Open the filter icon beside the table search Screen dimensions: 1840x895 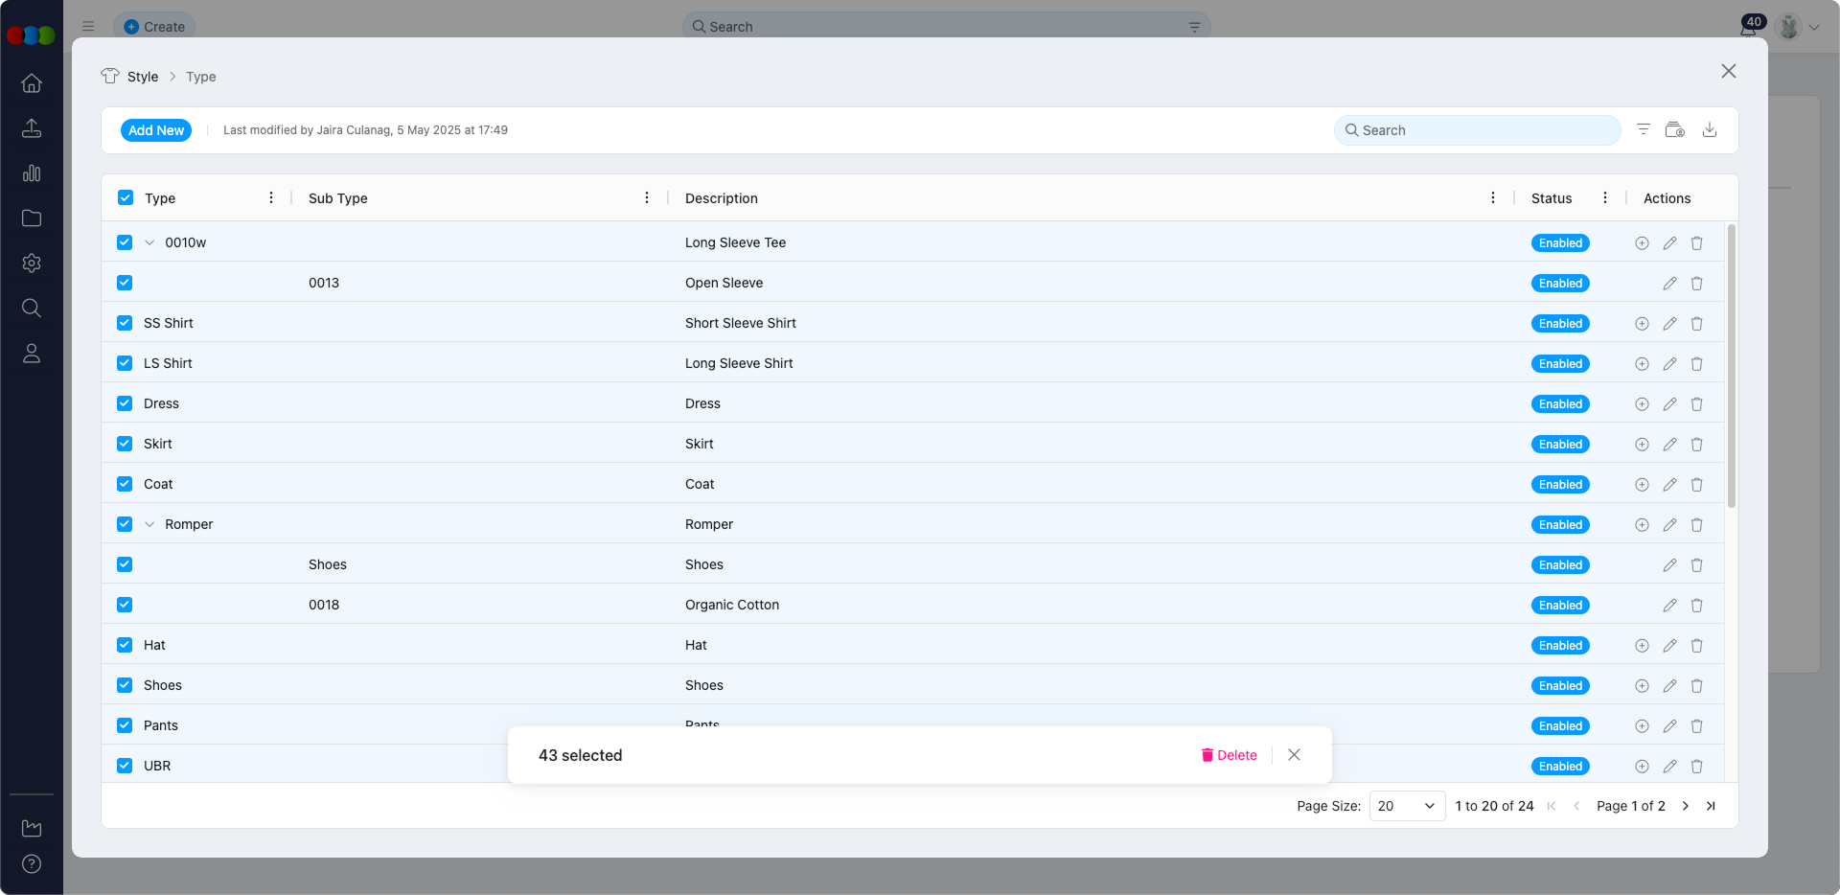point(1643,130)
